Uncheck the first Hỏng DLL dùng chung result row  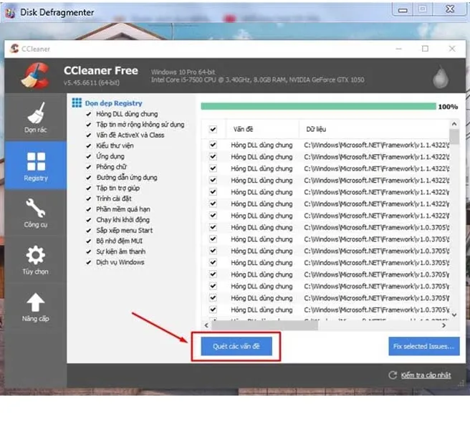click(x=213, y=145)
